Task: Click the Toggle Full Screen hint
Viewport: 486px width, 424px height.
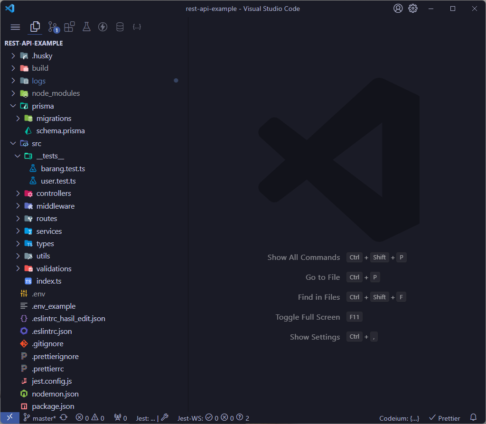Action: (308, 317)
